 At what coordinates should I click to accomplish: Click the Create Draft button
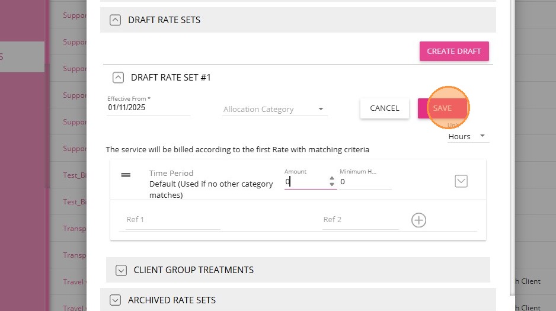[454, 51]
